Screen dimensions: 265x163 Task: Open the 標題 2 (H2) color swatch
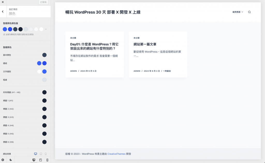tap(45, 109)
